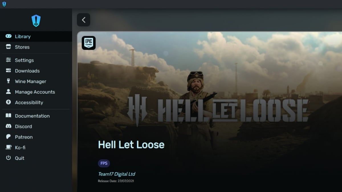Click the Ko-fi cup icon
342x192 pixels.
(9, 147)
